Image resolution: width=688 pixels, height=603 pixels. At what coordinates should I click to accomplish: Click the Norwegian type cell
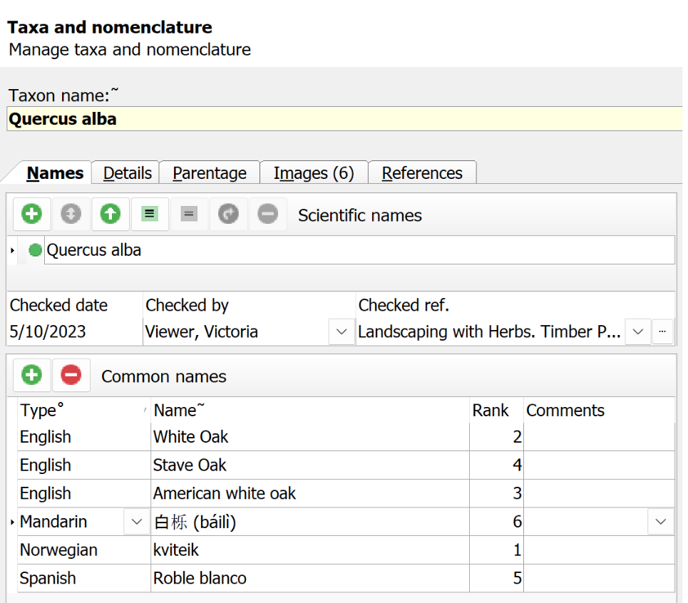83,550
